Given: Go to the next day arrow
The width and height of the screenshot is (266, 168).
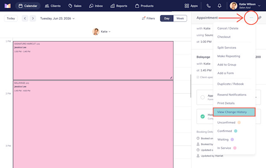Looking at the screenshot, I should click(x=33, y=18).
